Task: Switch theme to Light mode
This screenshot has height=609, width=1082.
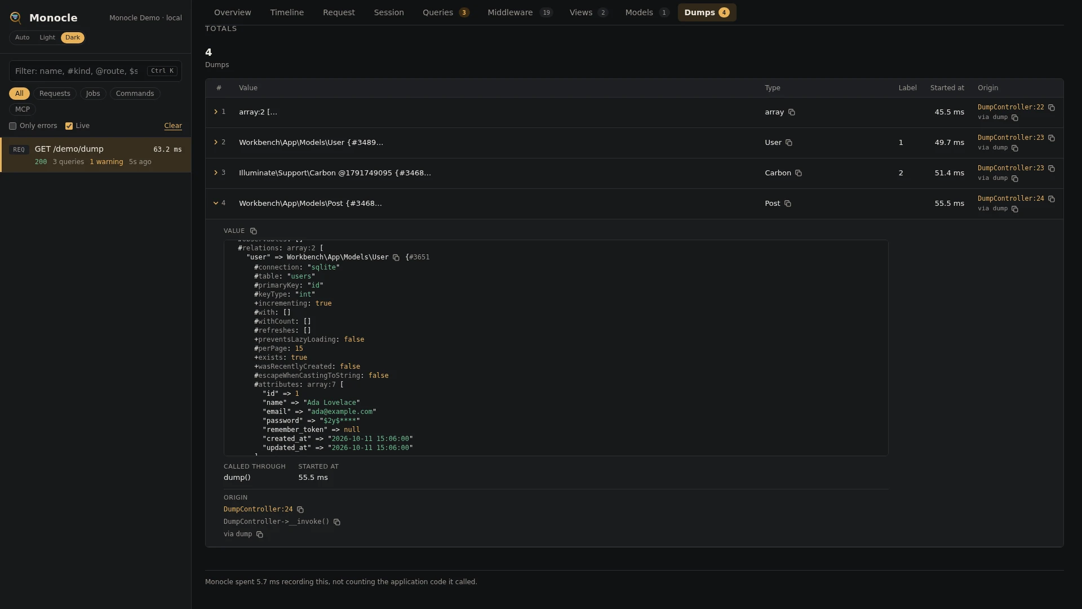Action: 47,38
